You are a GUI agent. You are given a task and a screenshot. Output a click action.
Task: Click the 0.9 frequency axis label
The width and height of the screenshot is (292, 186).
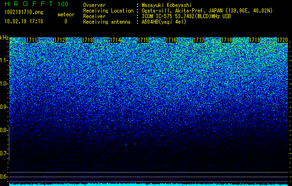coord(4,107)
